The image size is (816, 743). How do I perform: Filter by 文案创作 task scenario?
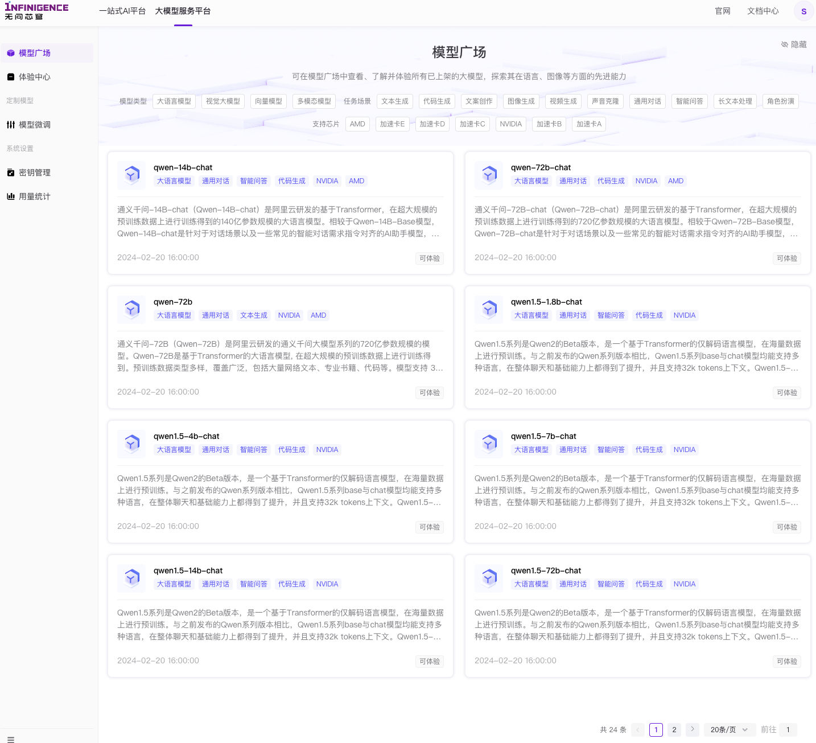(479, 101)
